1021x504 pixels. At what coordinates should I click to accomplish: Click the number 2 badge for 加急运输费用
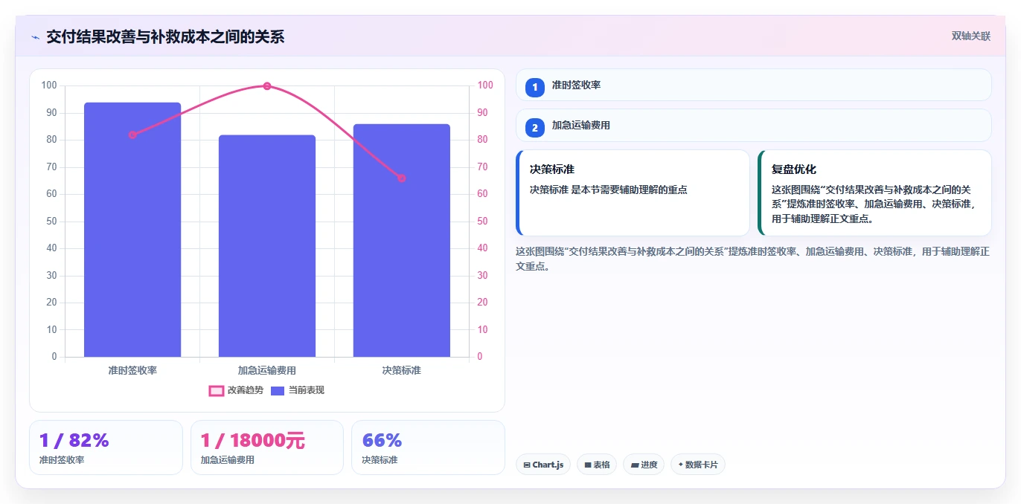click(534, 128)
